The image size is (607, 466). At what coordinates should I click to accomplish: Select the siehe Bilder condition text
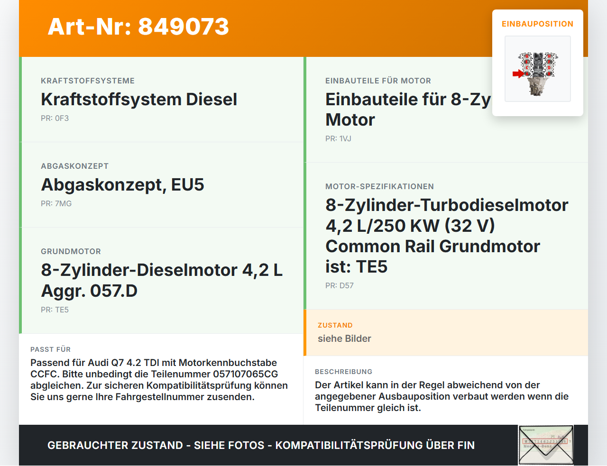coord(345,339)
